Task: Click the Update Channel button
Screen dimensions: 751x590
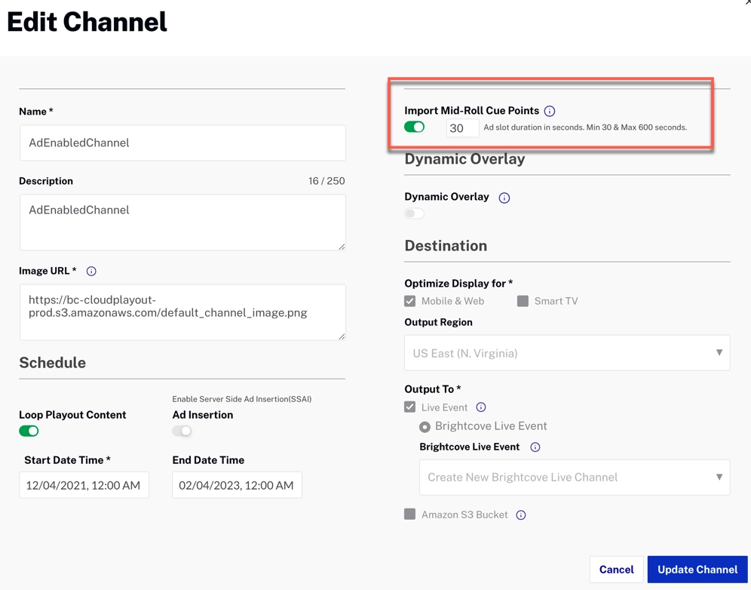Action: coord(697,570)
